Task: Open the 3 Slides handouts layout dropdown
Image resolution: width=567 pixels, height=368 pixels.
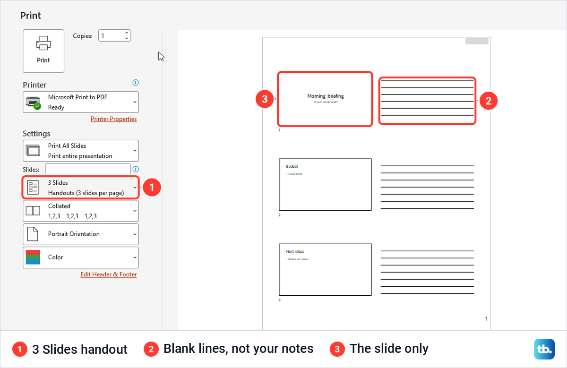Action: [81, 188]
